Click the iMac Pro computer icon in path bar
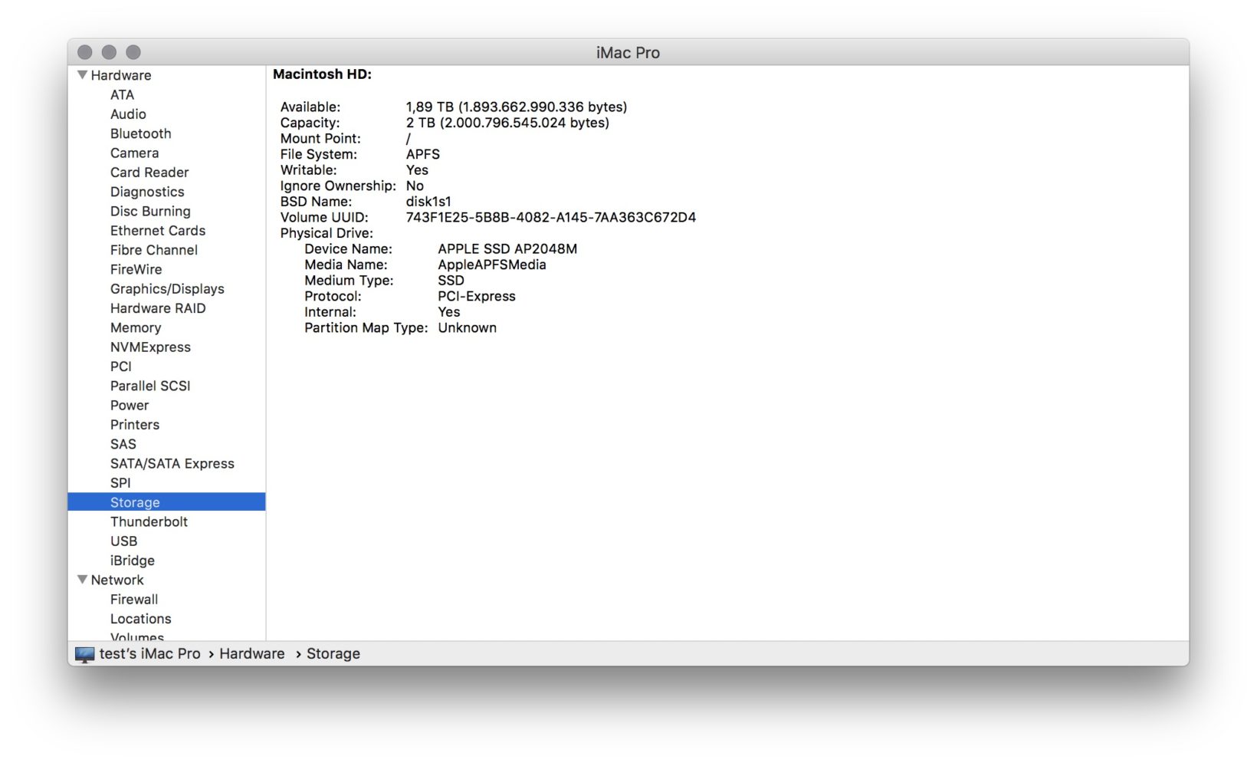The image size is (1257, 763). coord(84,654)
